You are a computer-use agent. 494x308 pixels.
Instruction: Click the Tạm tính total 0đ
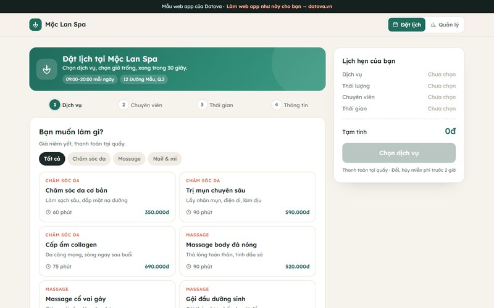(x=450, y=131)
